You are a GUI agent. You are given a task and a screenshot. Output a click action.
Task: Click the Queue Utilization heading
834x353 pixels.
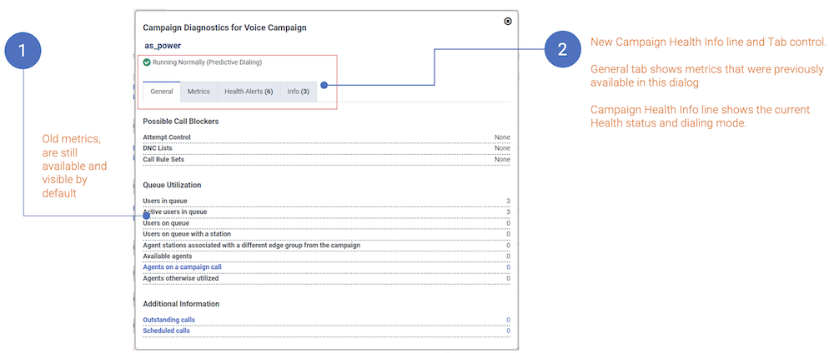(172, 185)
